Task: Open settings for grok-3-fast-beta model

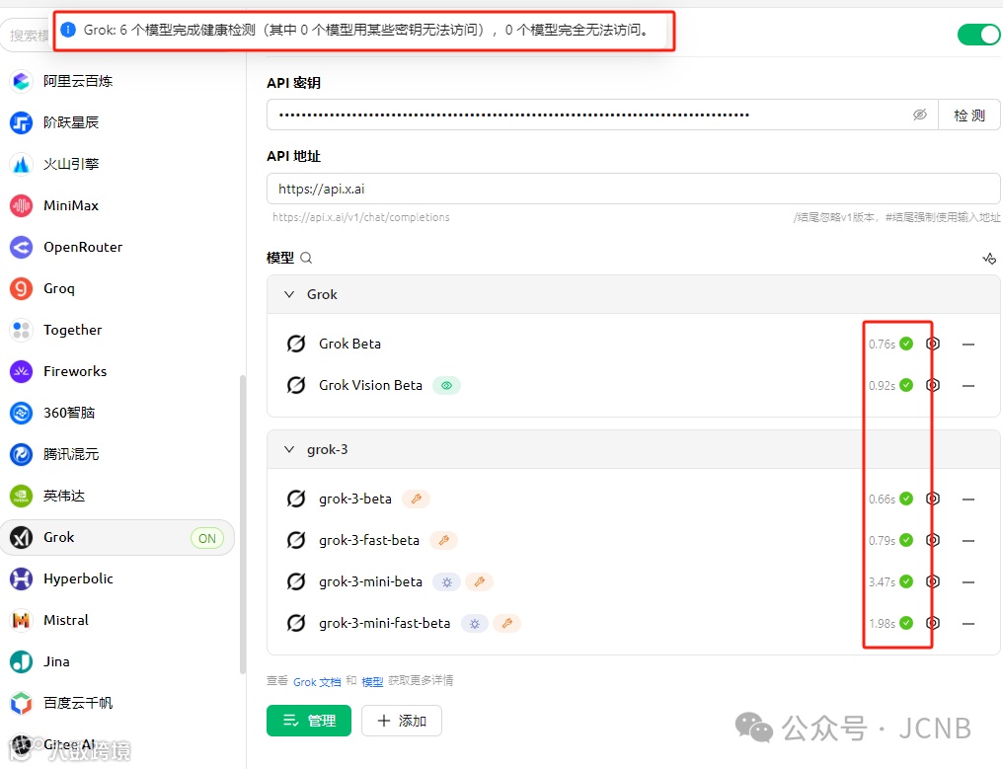Action: 933,540
